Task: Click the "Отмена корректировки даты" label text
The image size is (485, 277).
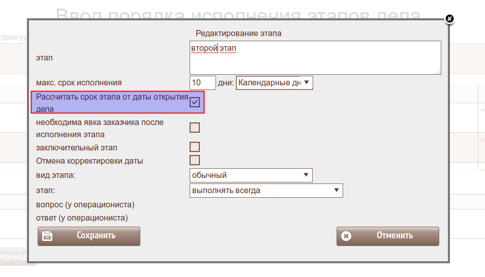Action: coord(89,161)
